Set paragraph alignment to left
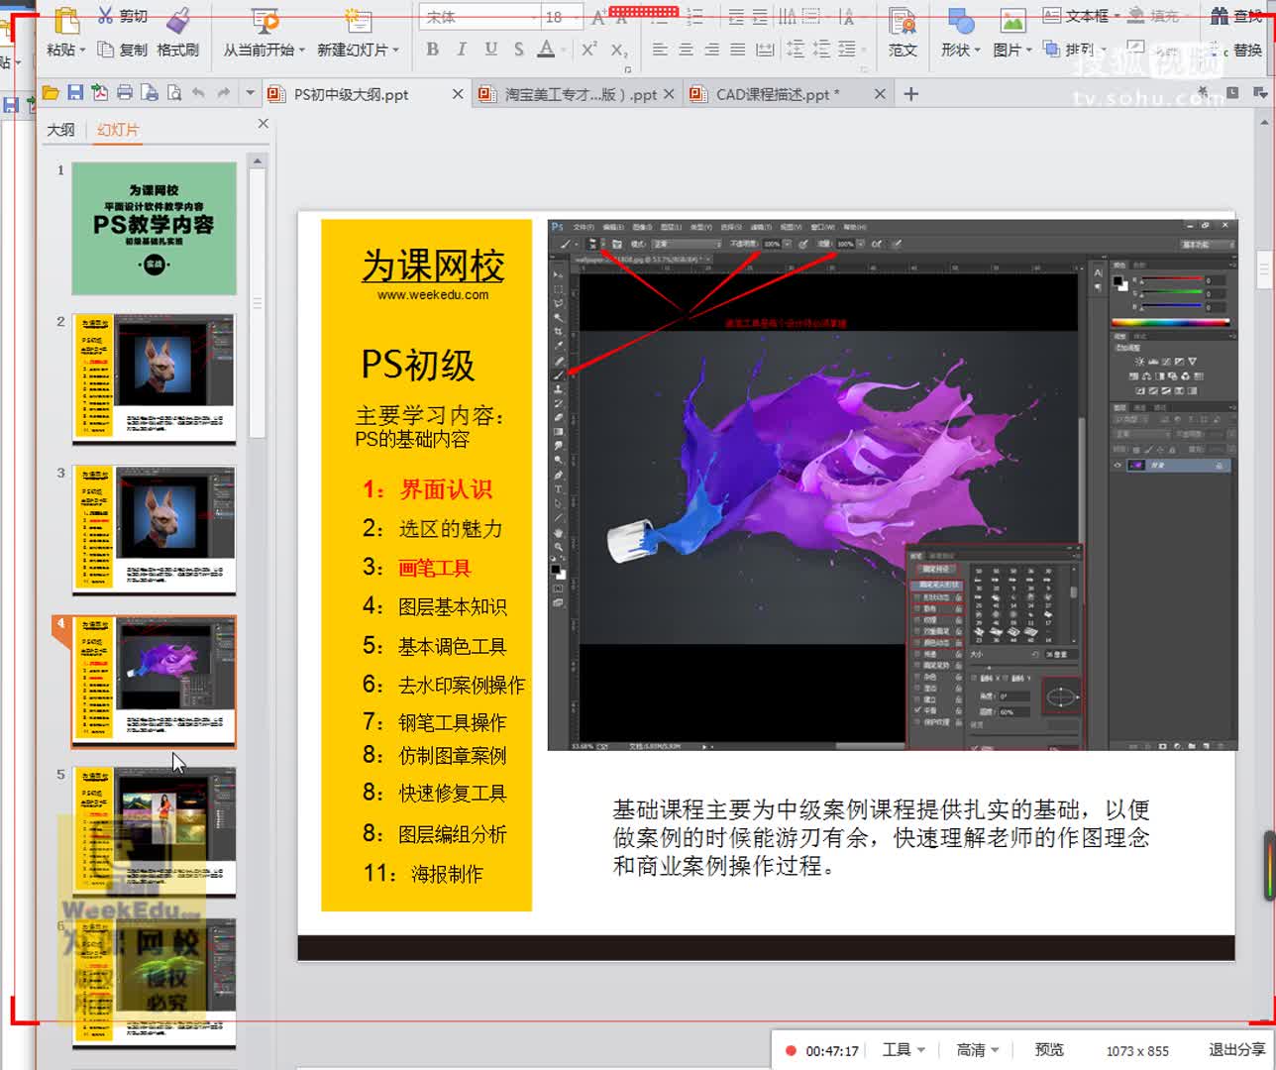This screenshot has width=1276, height=1070. point(660,49)
